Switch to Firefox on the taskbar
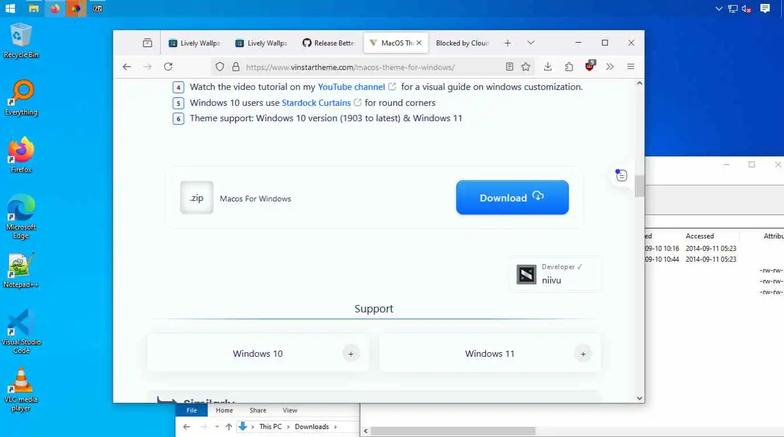Image resolution: width=784 pixels, height=437 pixels. (55, 9)
